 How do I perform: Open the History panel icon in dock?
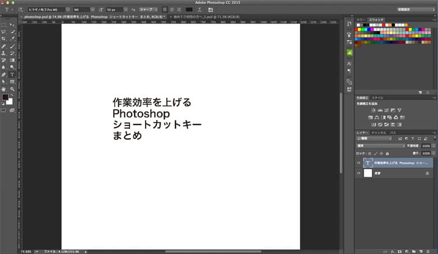click(349, 23)
